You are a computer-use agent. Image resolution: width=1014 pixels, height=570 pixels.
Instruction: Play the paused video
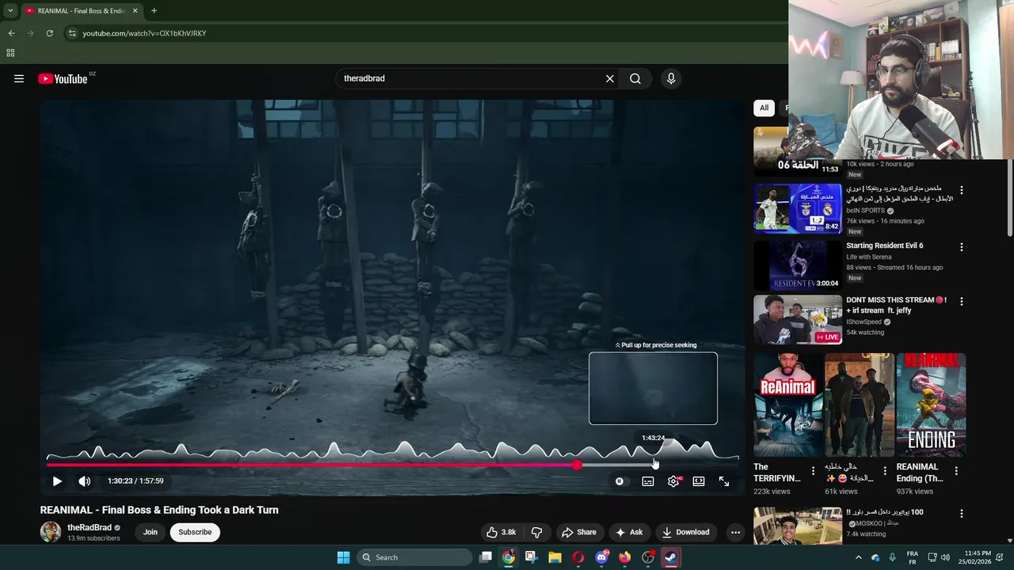pyautogui.click(x=57, y=481)
